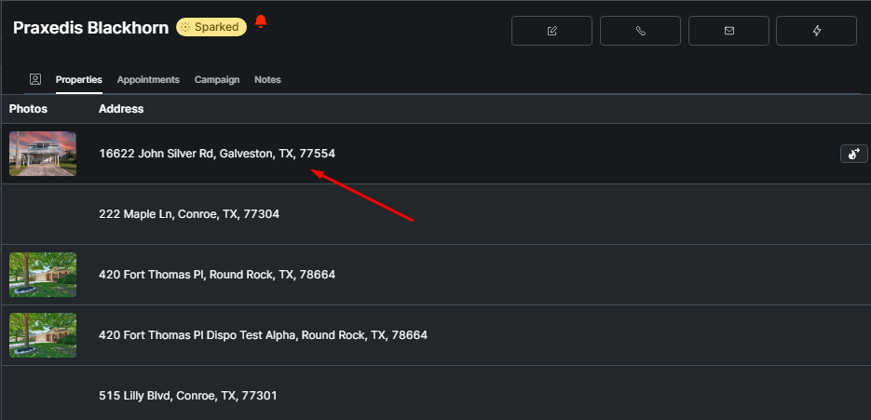Click the lightning bolt action button

[816, 31]
